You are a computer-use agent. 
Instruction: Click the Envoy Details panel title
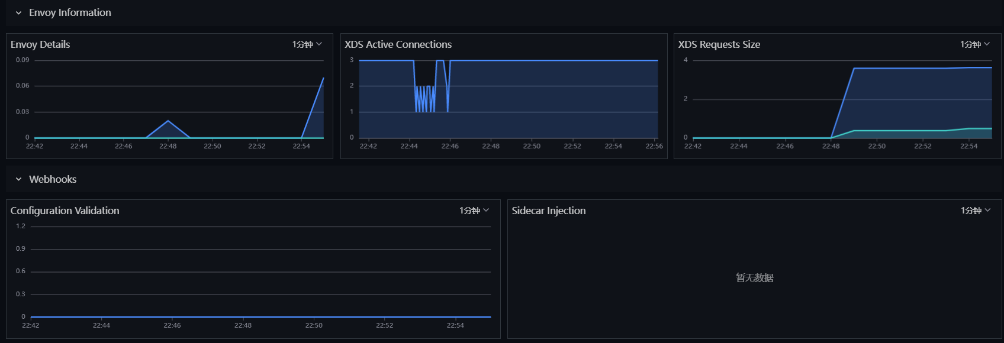[x=40, y=44]
